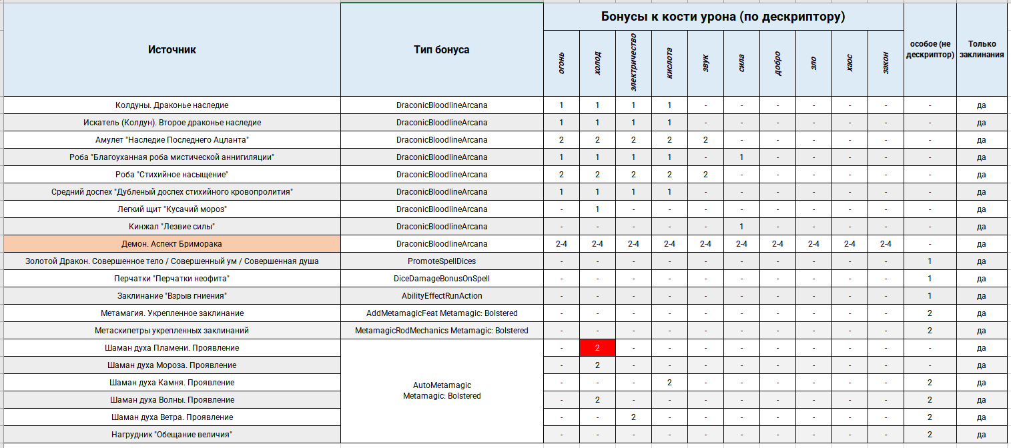Select the red highlighted cell with 2

(597, 348)
